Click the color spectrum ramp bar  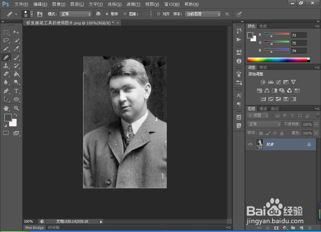[x=277, y=60]
